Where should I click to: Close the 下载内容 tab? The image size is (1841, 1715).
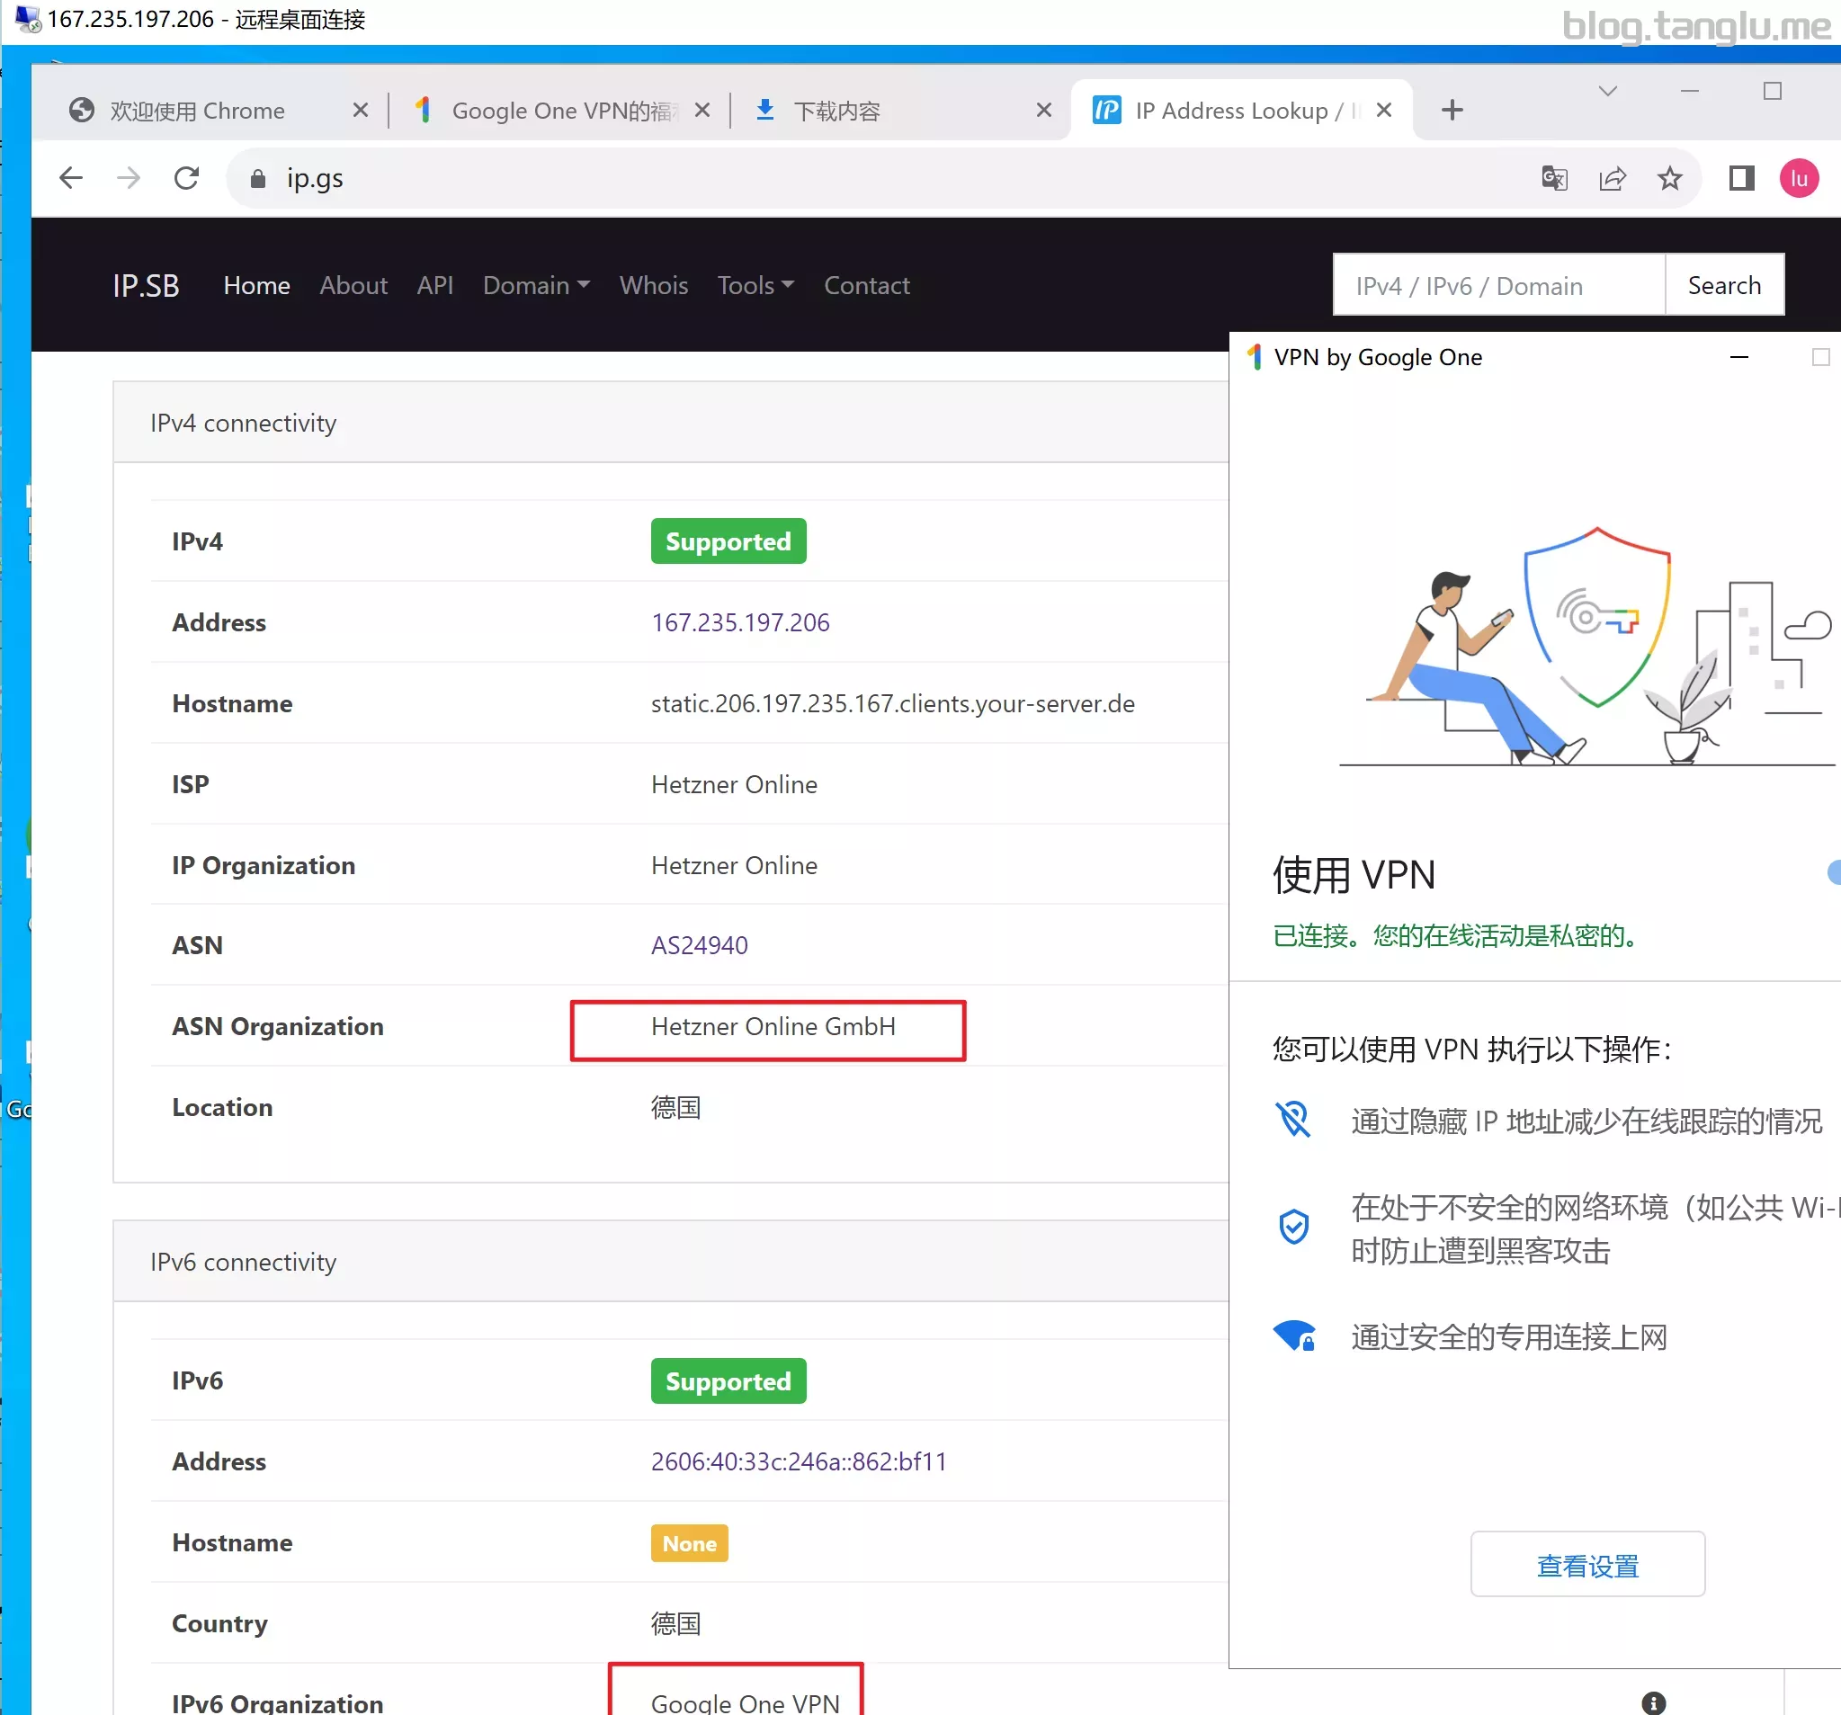(1043, 111)
